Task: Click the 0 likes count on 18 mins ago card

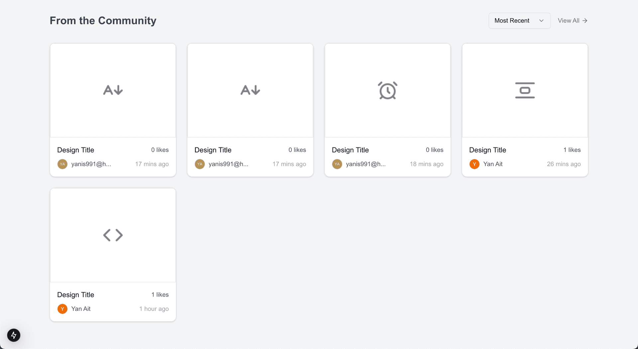Action: click(434, 150)
